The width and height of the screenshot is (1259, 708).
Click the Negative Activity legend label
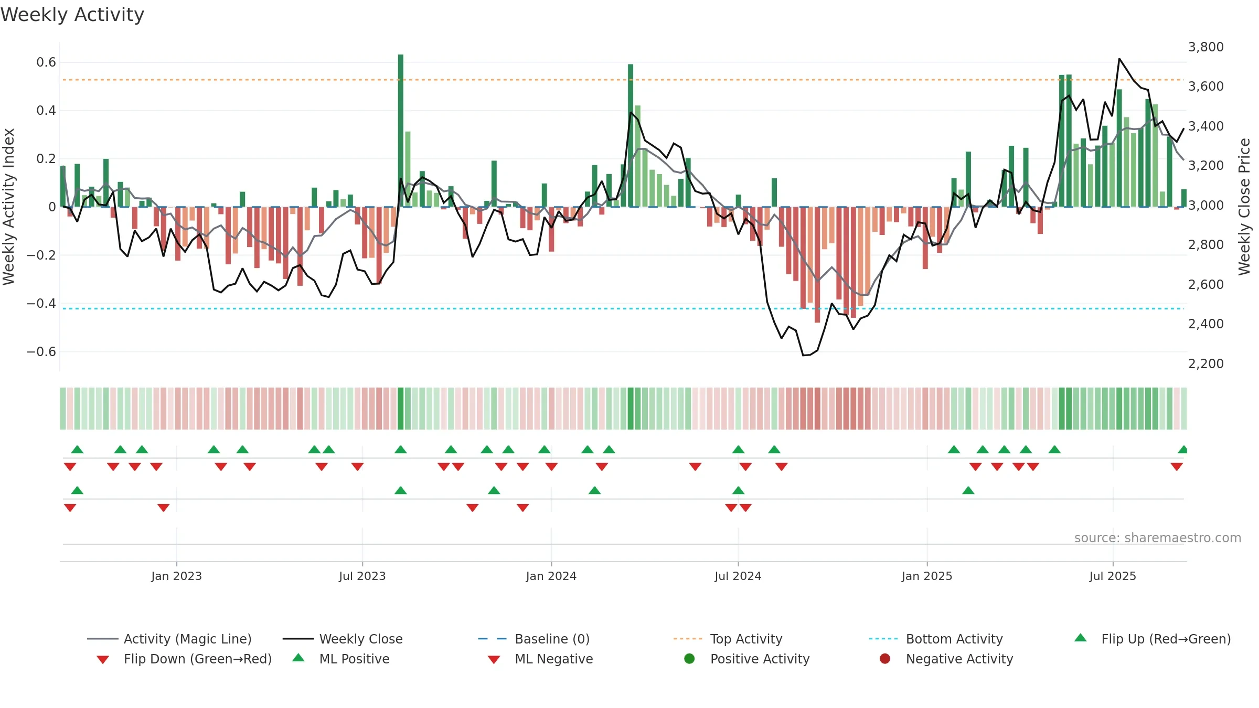[x=959, y=659]
